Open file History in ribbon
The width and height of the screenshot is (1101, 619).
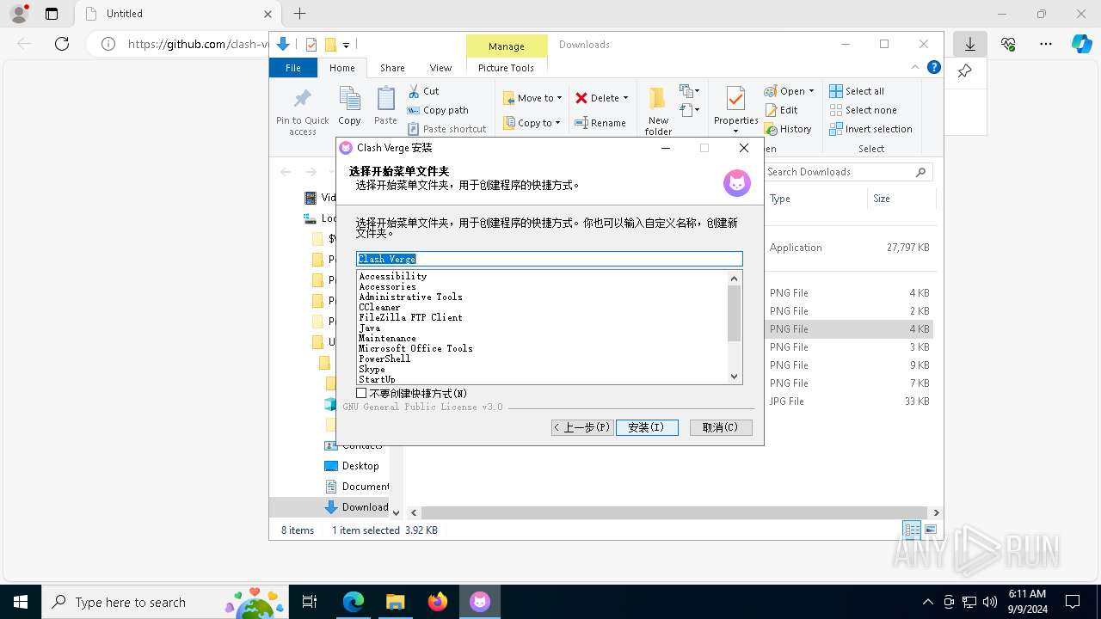pyautogui.click(x=788, y=129)
